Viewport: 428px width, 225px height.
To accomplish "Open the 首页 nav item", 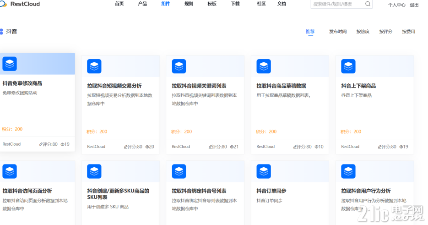I will pyautogui.click(x=119, y=4).
